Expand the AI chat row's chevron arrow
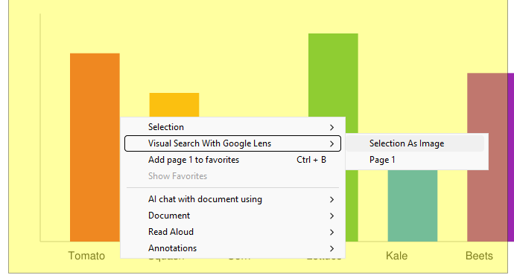Image resolution: width=514 pixels, height=275 pixels. (x=331, y=199)
